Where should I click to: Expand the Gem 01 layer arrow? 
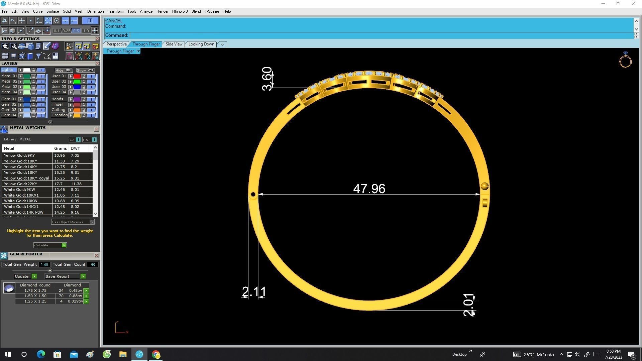tap(20, 99)
